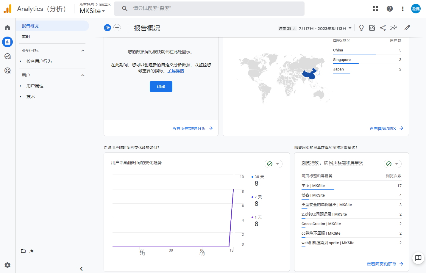This screenshot has height=273, width=426.
Task: Open the Advertising icon in the left rail
Action: pyautogui.click(x=7, y=70)
